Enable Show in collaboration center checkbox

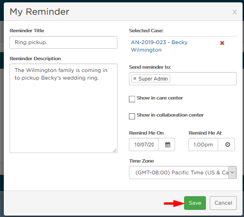[132, 116]
